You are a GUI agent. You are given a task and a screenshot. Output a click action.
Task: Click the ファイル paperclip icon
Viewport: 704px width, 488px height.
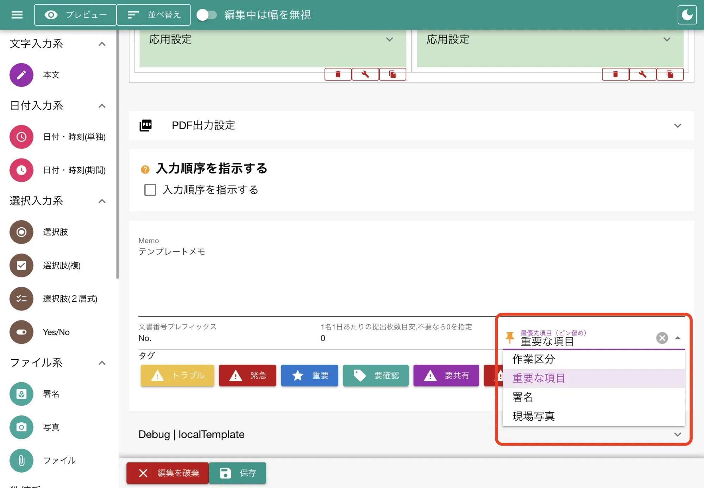(x=21, y=461)
